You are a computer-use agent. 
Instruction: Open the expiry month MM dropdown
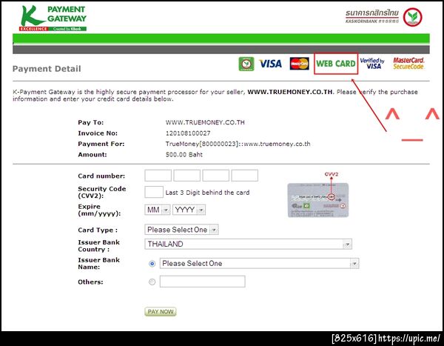(158, 210)
